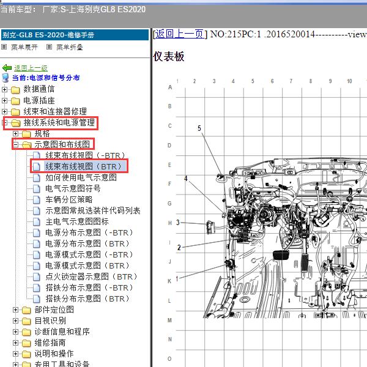Expand the 说明和操作 tree node
Image resolution: width=367 pixels, height=367 pixels.
coord(15,354)
